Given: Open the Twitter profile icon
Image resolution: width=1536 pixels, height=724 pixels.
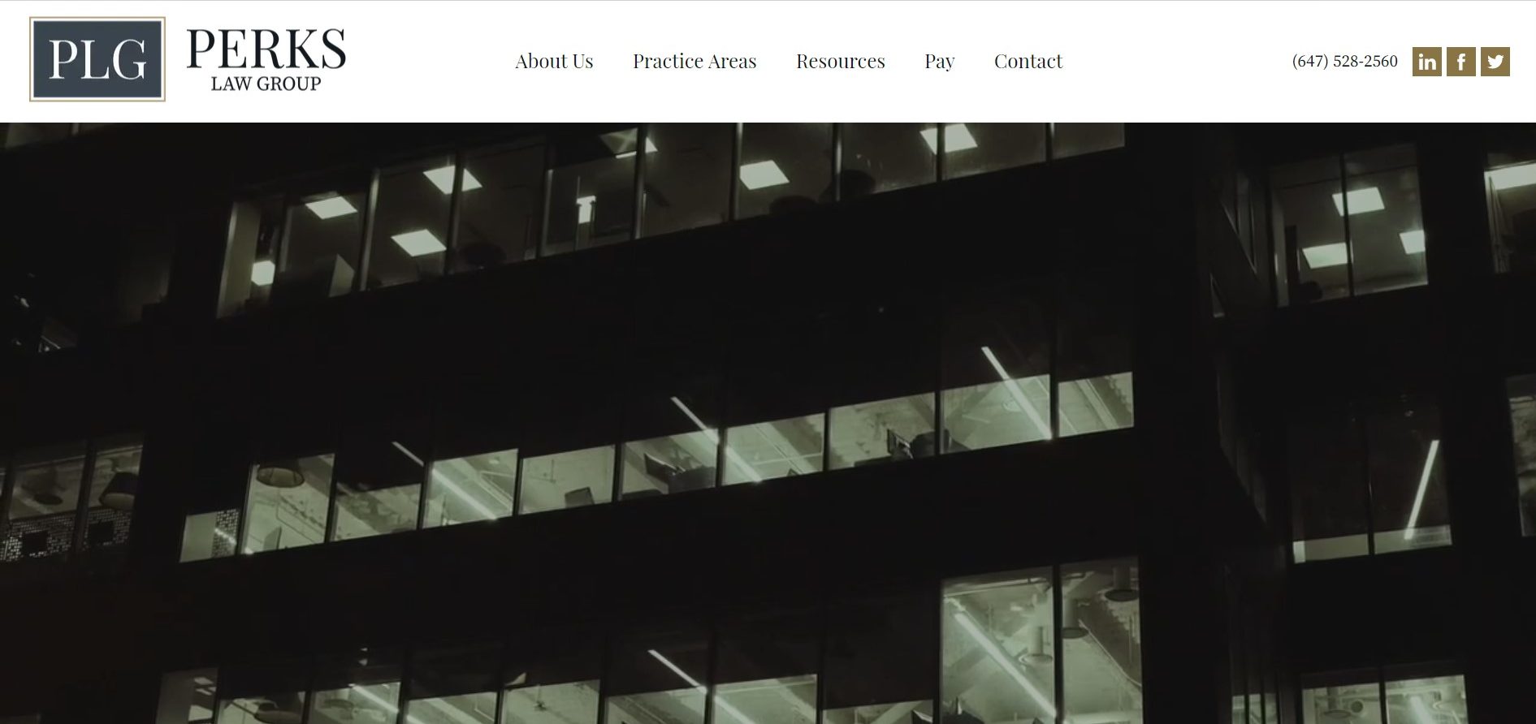Looking at the screenshot, I should pyautogui.click(x=1495, y=62).
